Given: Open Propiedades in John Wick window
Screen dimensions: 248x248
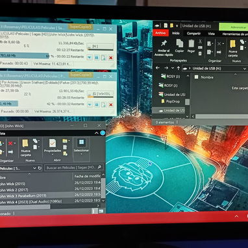Looking at the screenshot, I should [x=53, y=147].
